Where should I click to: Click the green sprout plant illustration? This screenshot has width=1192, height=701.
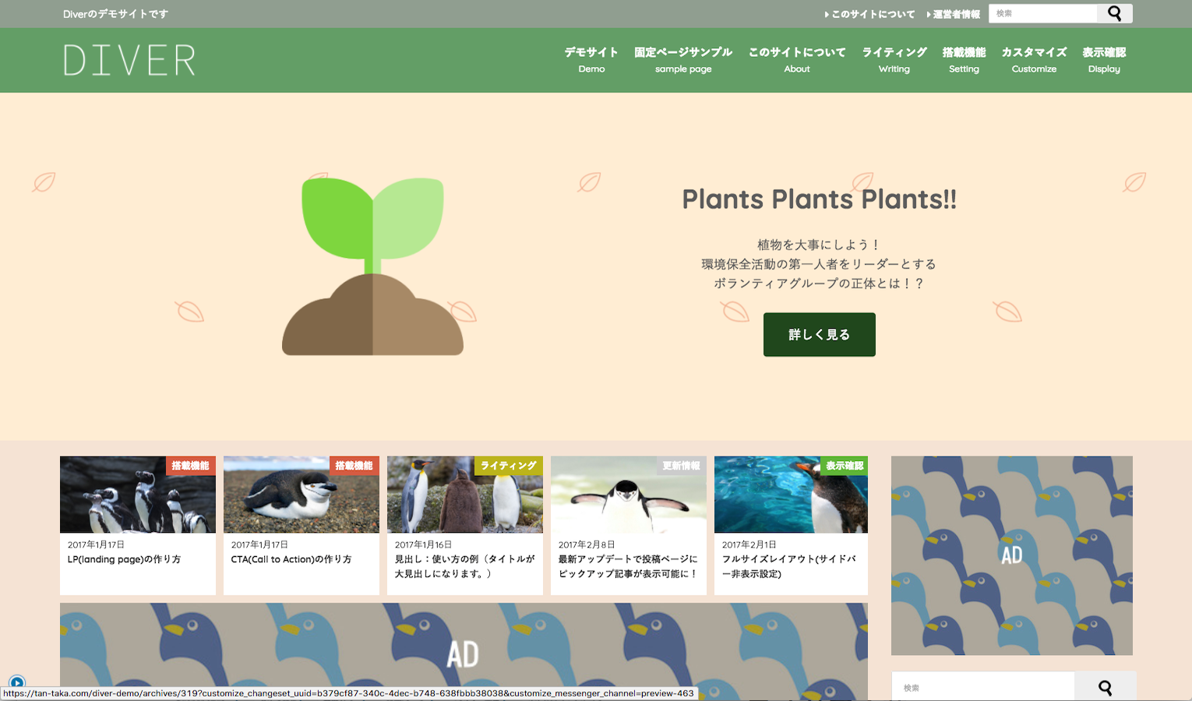(x=372, y=266)
